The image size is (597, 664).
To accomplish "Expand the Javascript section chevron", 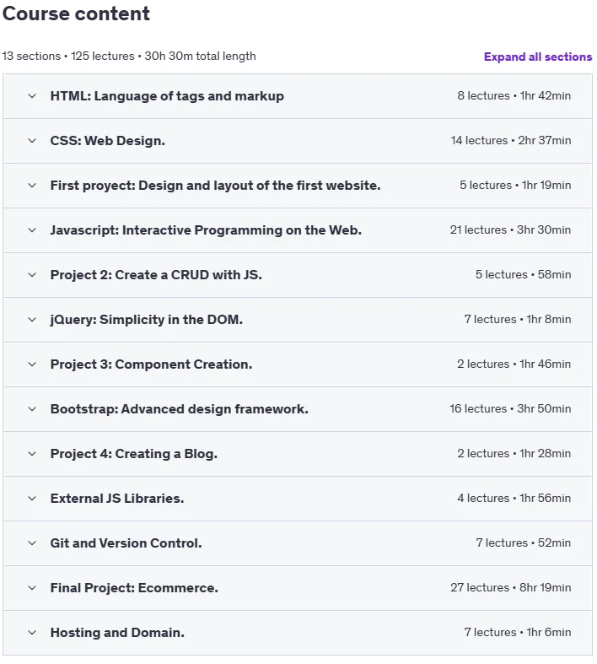I will click(32, 230).
